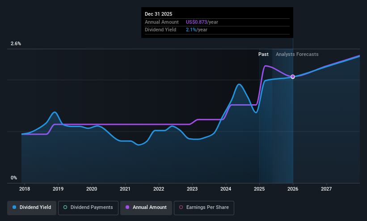Enable the Dividend Payments series
Screen dimensions: 367x221
click(x=88, y=208)
